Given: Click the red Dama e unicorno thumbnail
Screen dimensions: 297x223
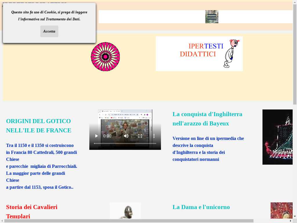Looking at the screenshot, I should pyautogui.click(x=281, y=211).
